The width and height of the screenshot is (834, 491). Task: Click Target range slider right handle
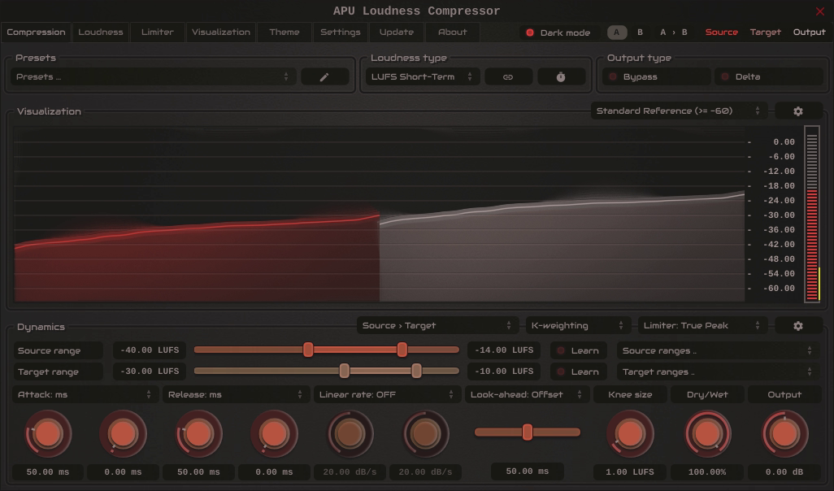(416, 371)
